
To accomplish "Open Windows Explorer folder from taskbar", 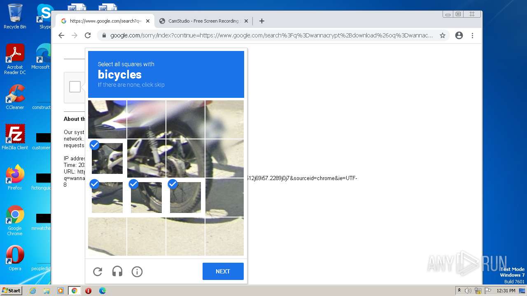I will tap(47, 291).
